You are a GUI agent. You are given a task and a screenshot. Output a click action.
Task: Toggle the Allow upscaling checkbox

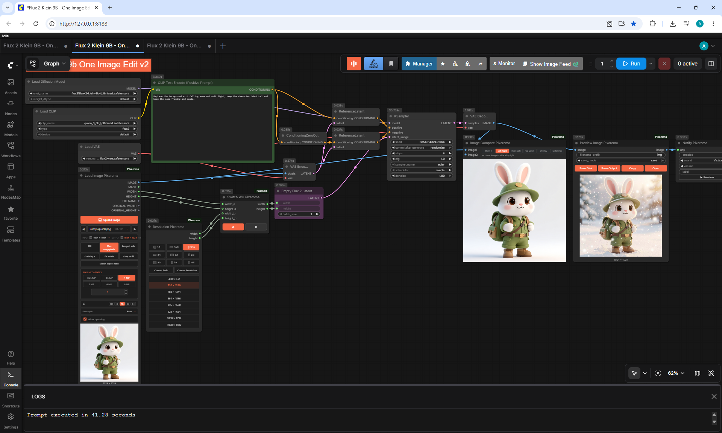[85, 319]
